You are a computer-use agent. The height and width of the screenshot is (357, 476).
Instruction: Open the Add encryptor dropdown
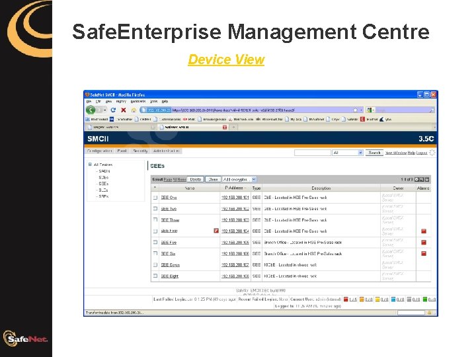(239, 179)
